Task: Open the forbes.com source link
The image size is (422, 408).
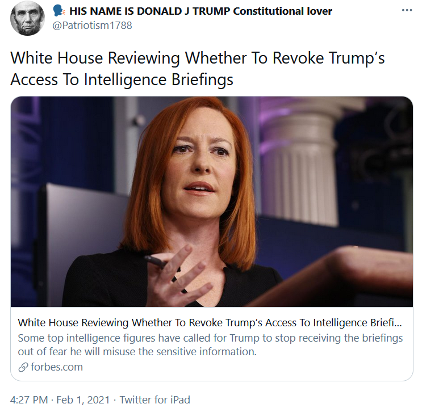Action: point(57,367)
